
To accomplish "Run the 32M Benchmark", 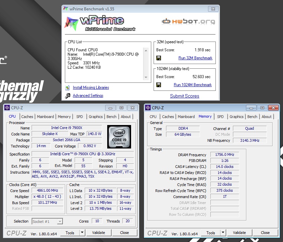I will (195, 58).
